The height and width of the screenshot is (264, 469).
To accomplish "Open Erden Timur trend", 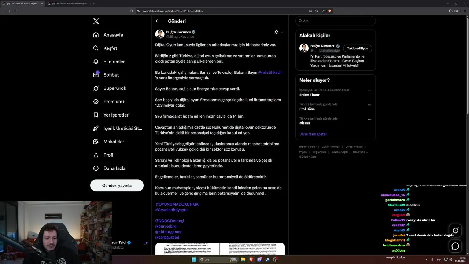I will click(309, 95).
